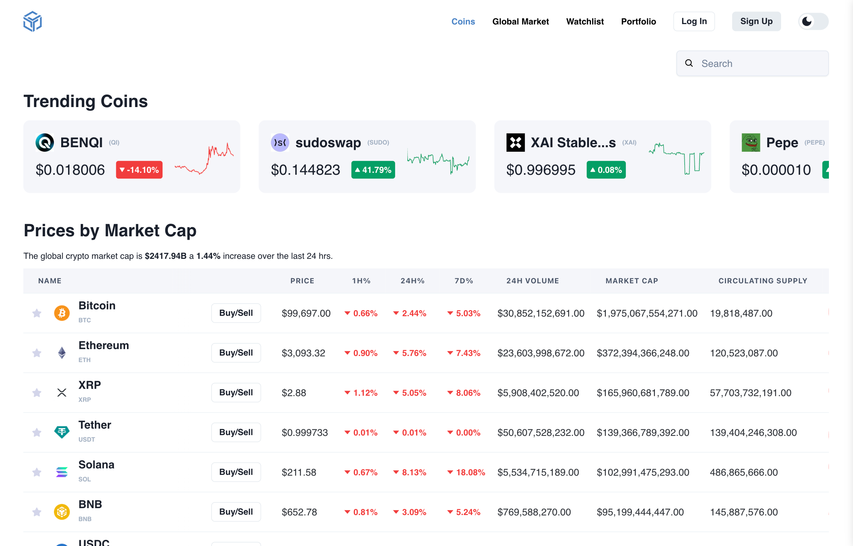Click the Tether coin icon
The height and width of the screenshot is (546, 853).
(x=62, y=432)
